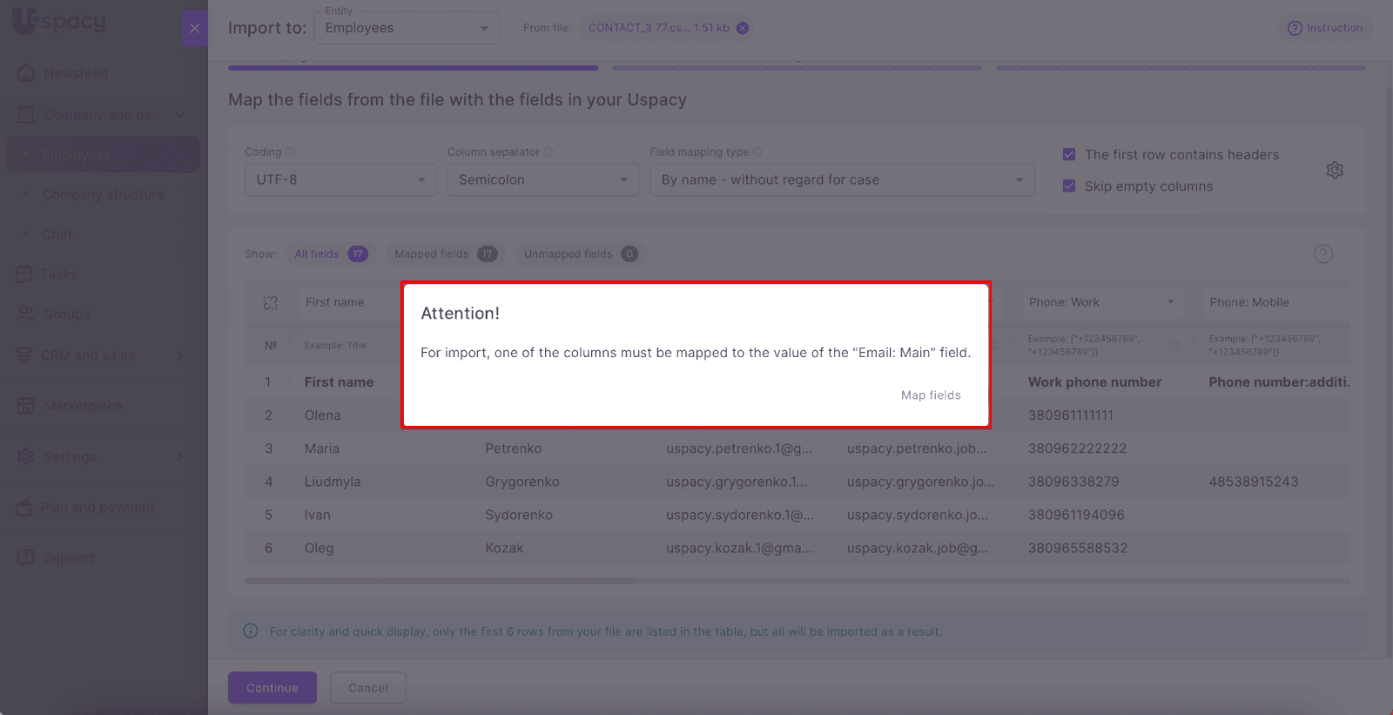The width and height of the screenshot is (1393, 715).
Task: Open the Entity Employees dropdown
Action: coord(406,28)
